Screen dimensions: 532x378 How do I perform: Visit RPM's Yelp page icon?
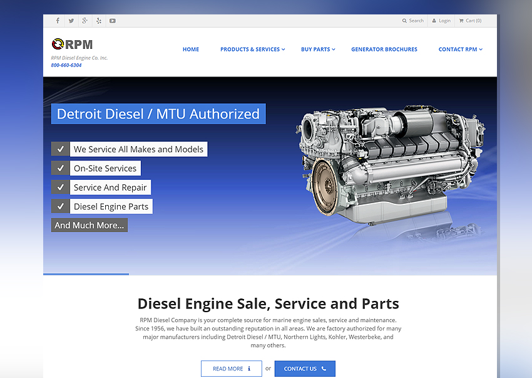98,20
